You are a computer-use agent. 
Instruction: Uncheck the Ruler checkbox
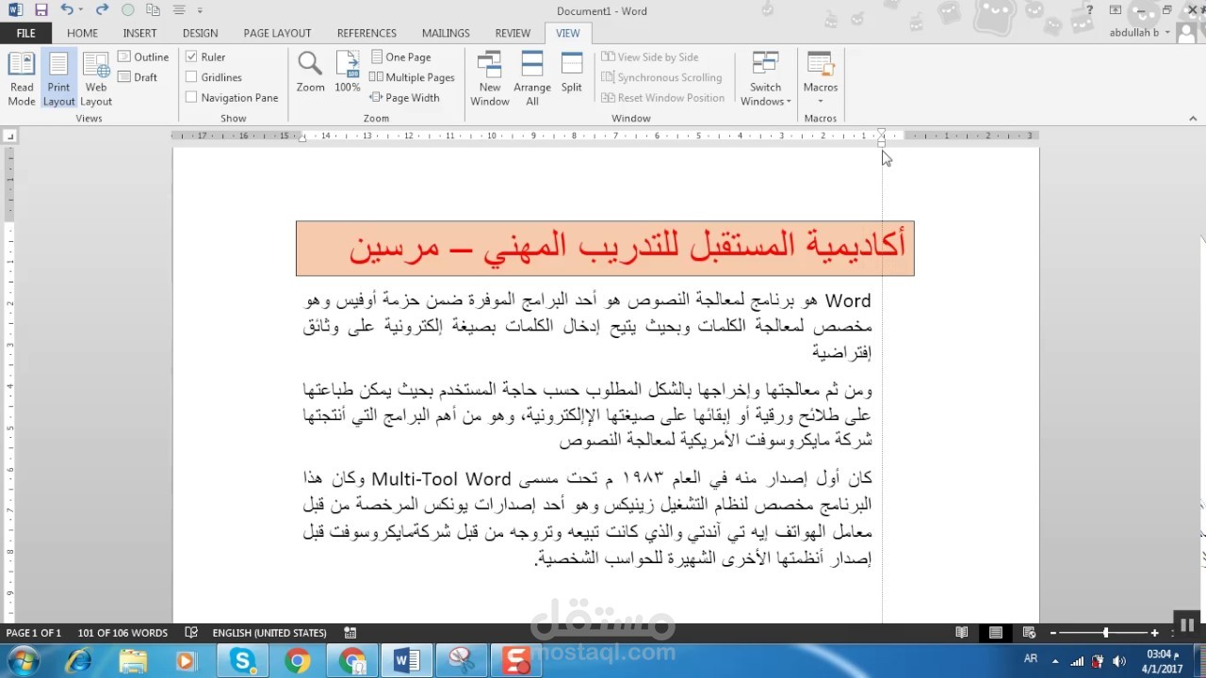(191, 57)
